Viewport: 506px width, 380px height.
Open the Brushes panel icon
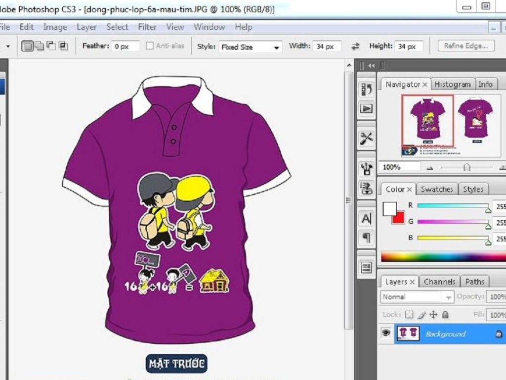(366, 169)
